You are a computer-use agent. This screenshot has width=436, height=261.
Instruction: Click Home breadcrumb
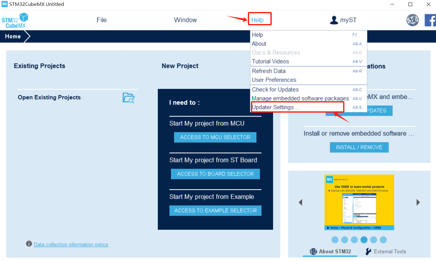[13, 36]
